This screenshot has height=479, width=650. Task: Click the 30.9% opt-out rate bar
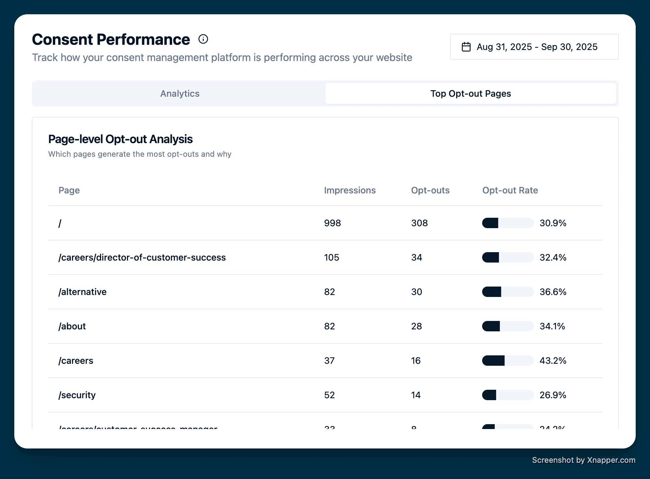click(508, 223)
